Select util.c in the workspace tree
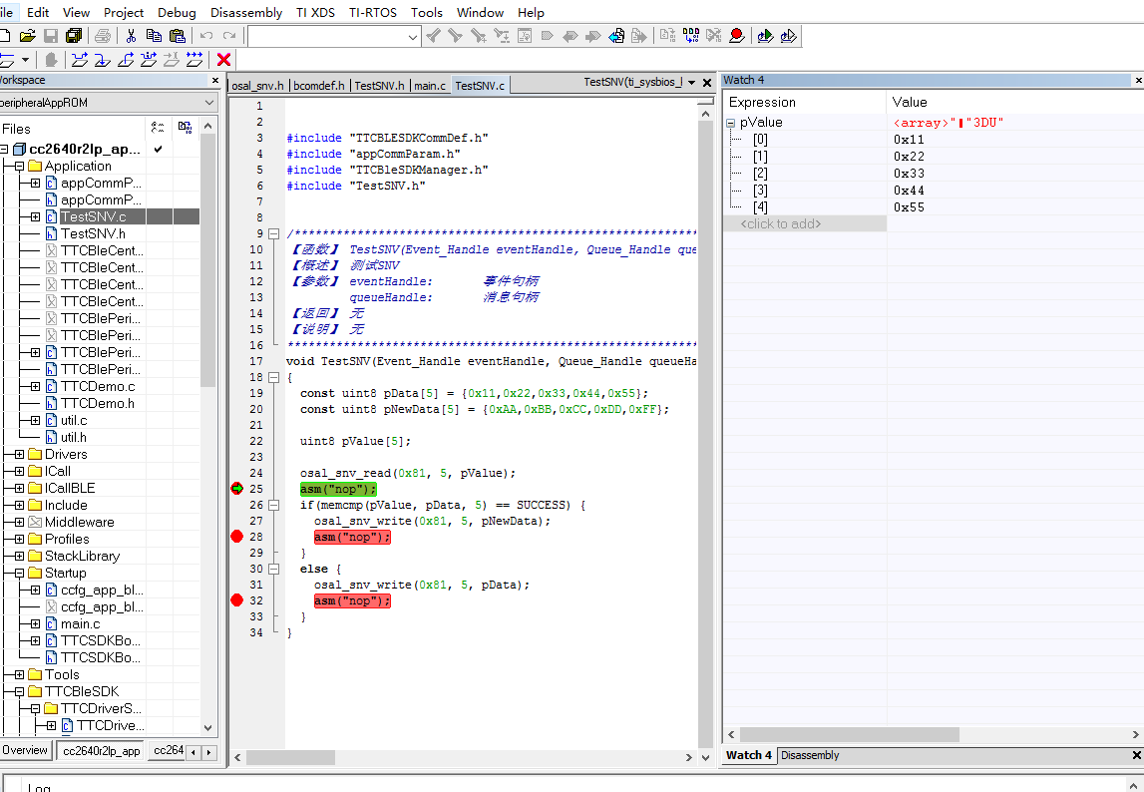This screenshot has height=792, width=1144. click(x=74, y=421)
